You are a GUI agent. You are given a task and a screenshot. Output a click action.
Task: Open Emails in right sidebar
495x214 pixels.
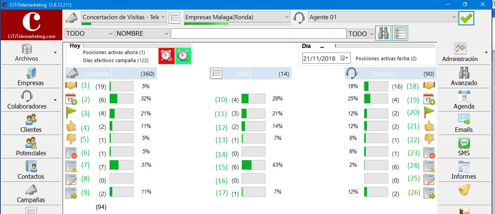[x=464, y=123]
